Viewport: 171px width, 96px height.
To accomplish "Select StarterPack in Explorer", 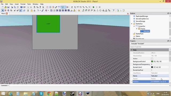I will (139, 34).
